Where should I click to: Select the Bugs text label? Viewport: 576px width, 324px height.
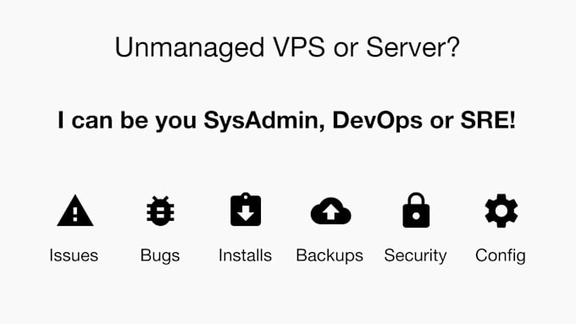pos(160,256)
